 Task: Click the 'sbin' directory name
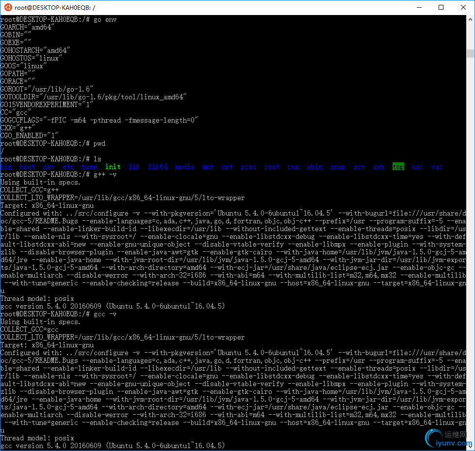point(315,167)
